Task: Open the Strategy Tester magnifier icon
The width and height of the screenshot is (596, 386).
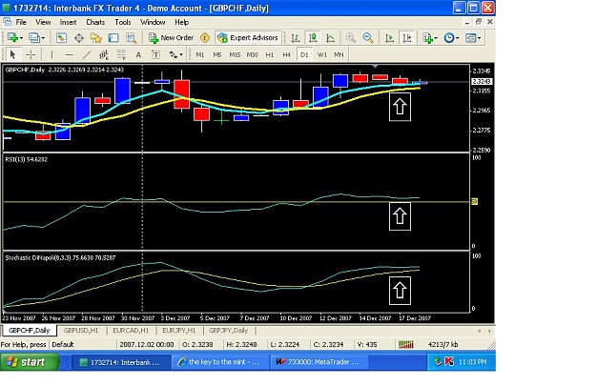Action: [131, 37]
